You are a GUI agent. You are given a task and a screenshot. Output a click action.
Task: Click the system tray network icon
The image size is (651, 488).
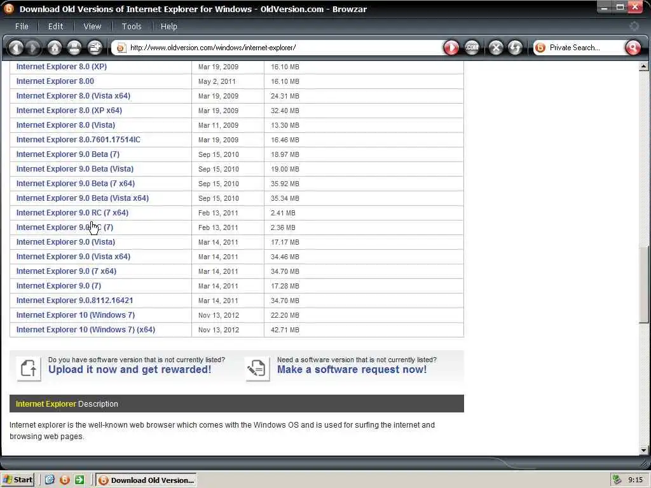click(617, 480)
